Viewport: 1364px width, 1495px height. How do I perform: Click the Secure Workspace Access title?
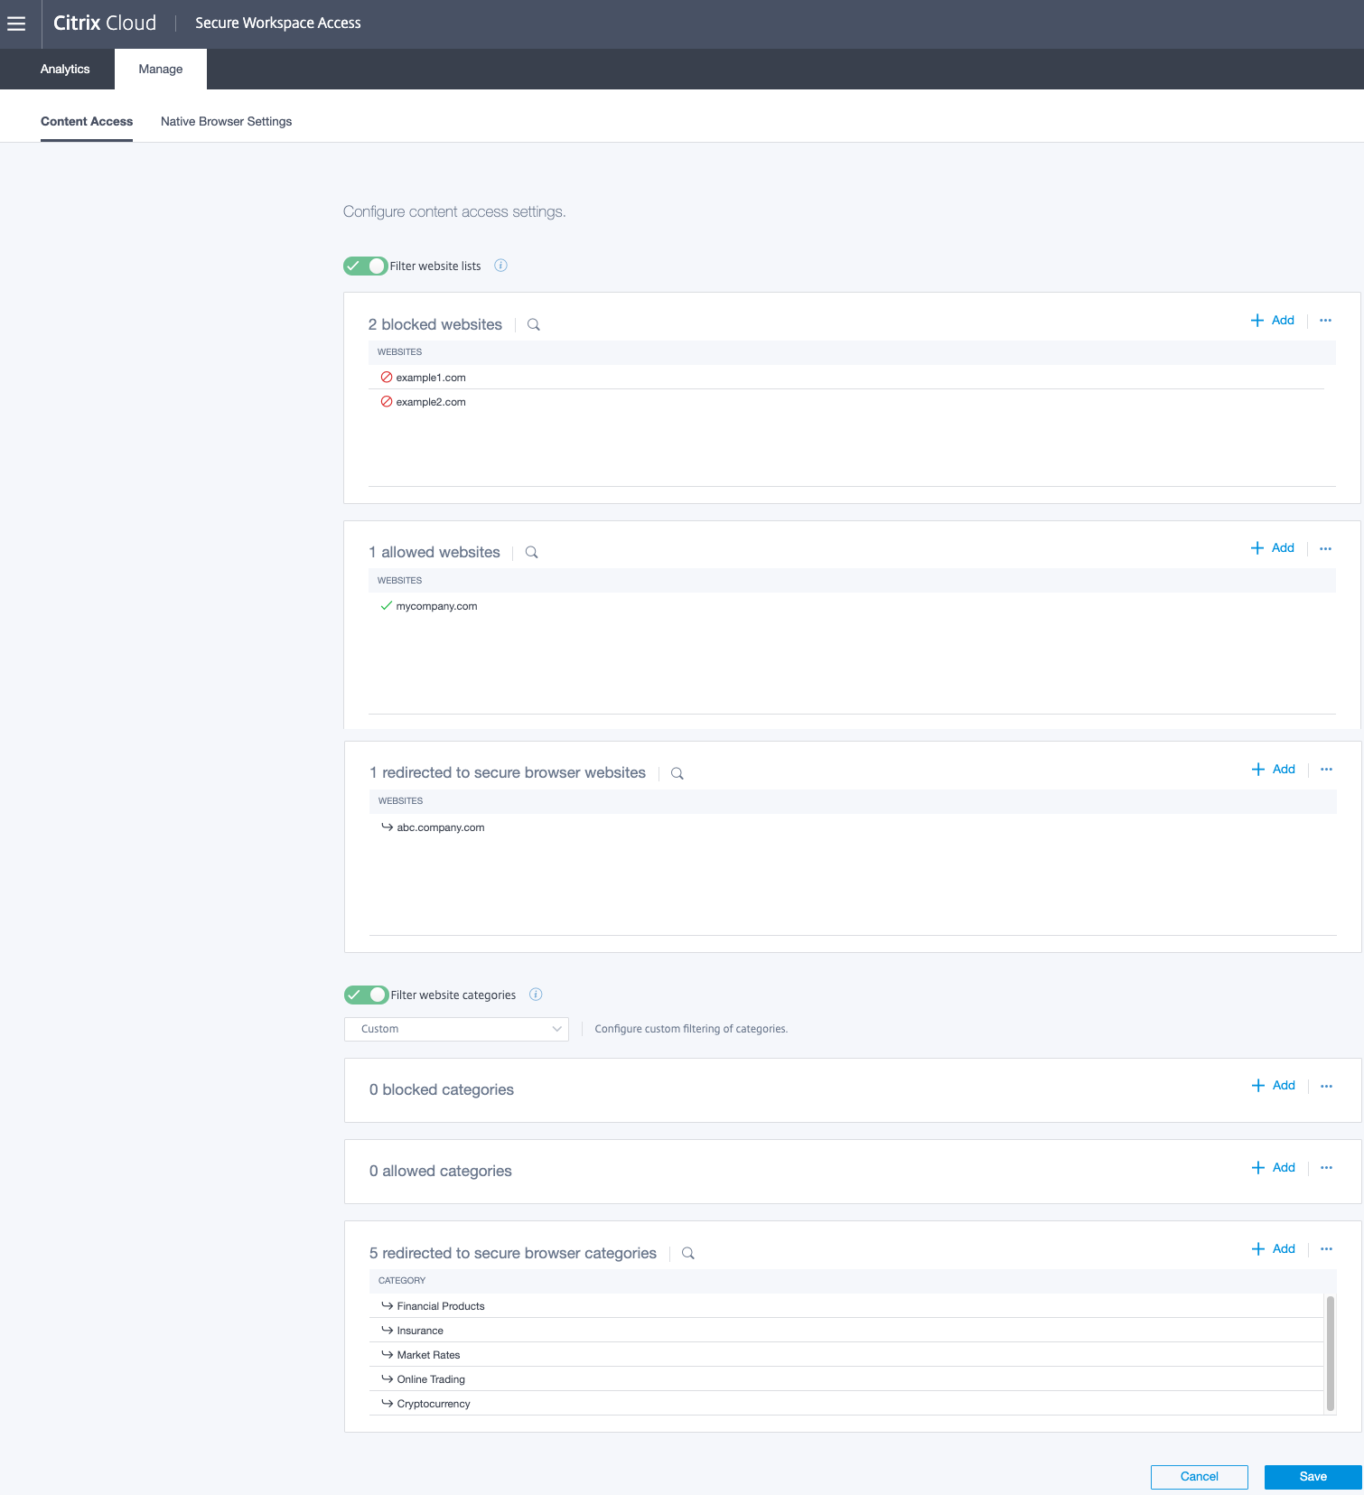pyautogui.click(x=278, y=23)
